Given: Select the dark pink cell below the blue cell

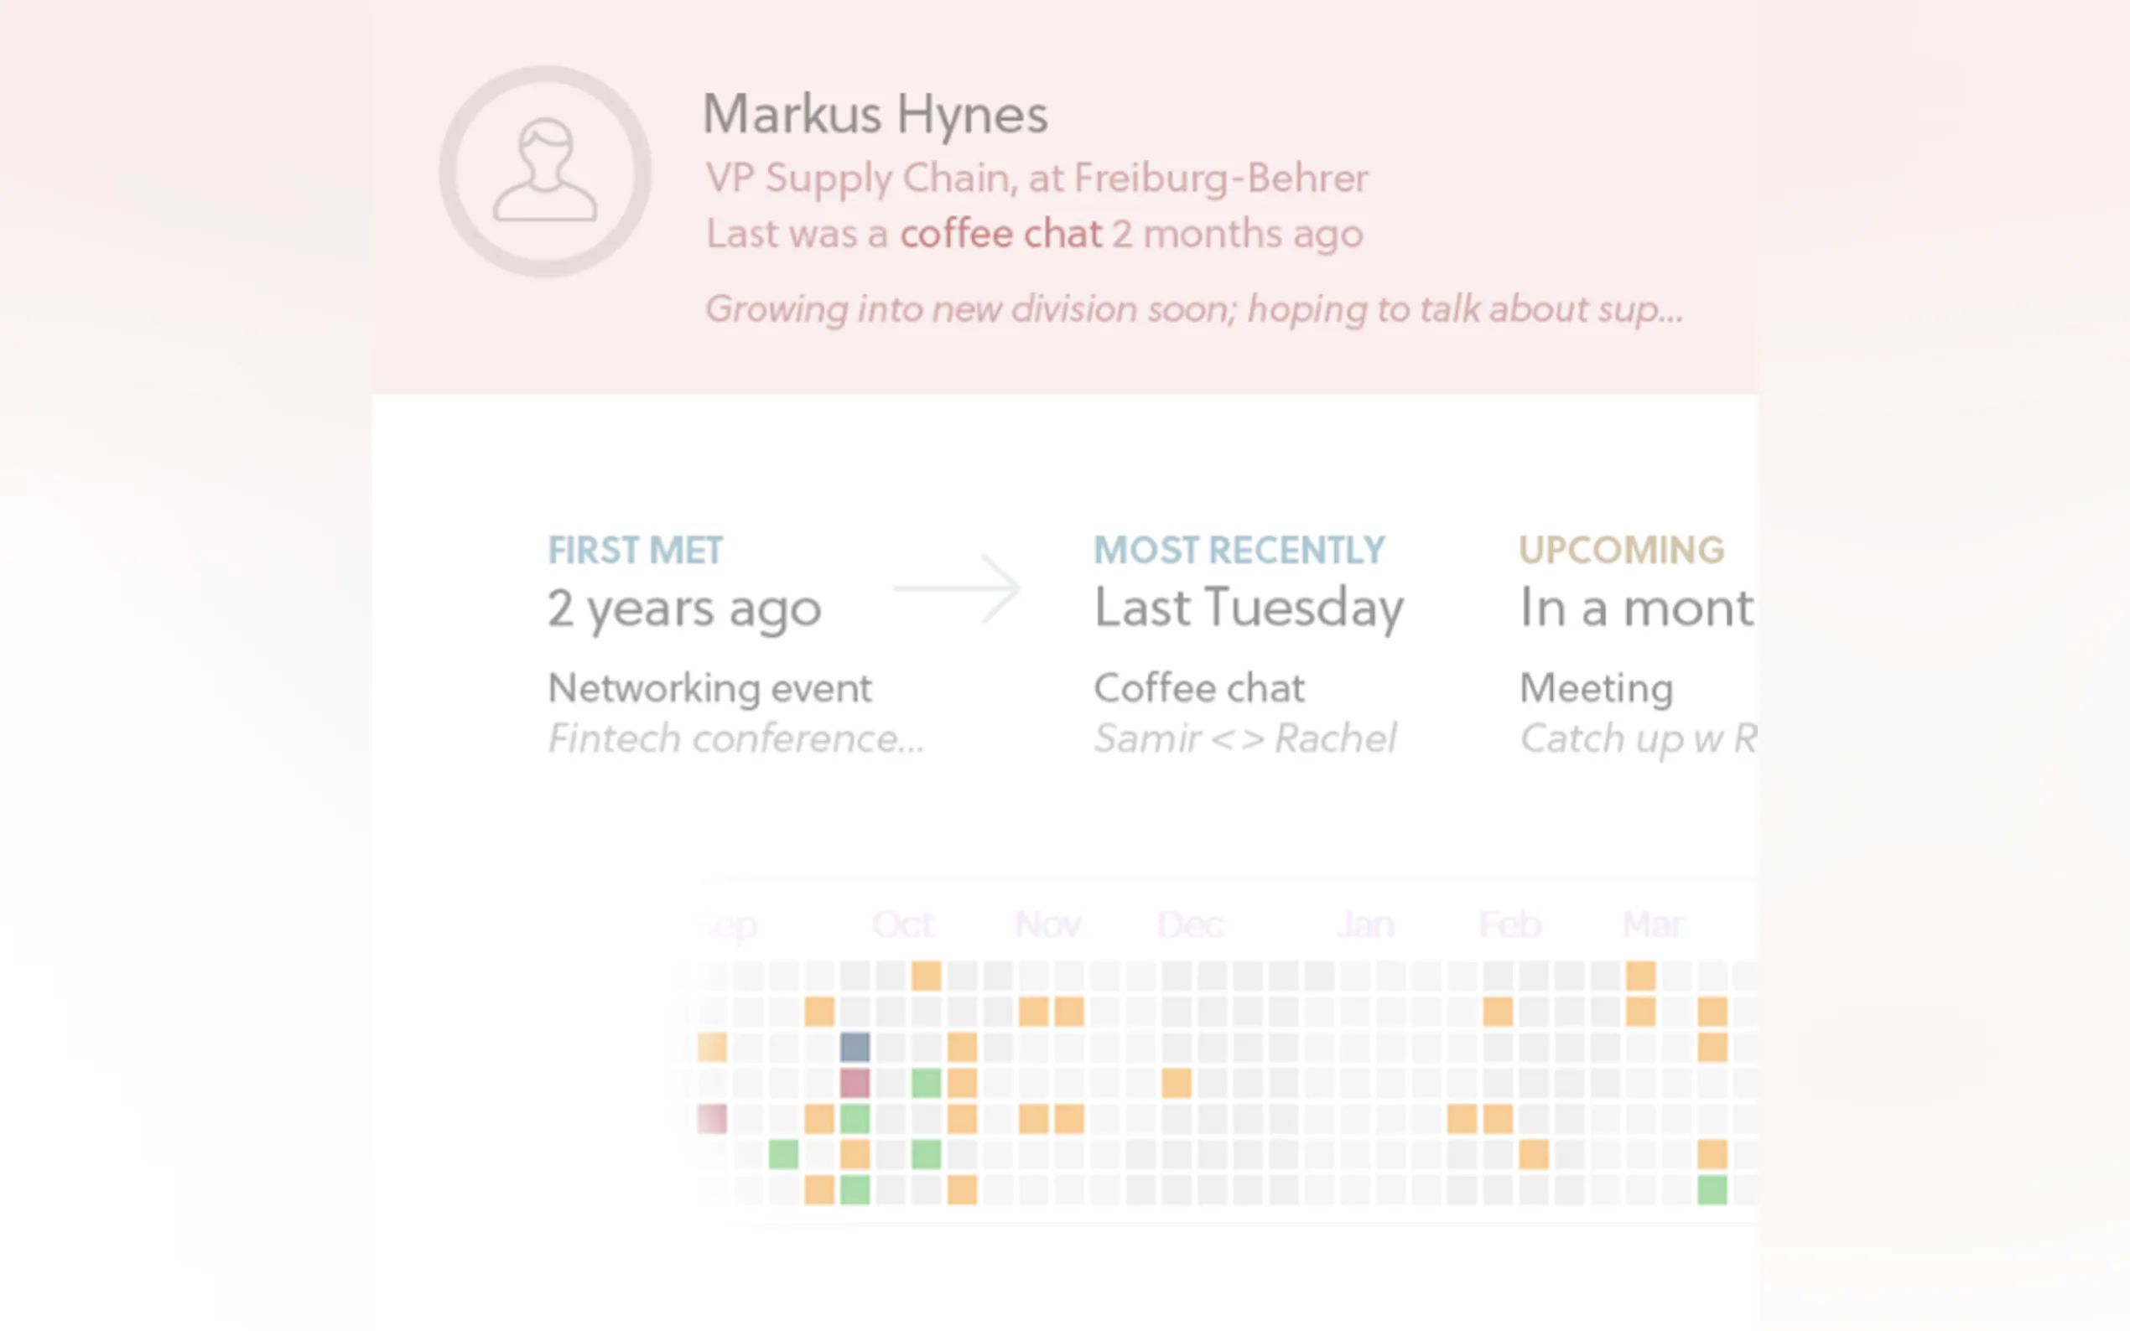Looking at the screenshot, I should click(x=855, y=1083).
